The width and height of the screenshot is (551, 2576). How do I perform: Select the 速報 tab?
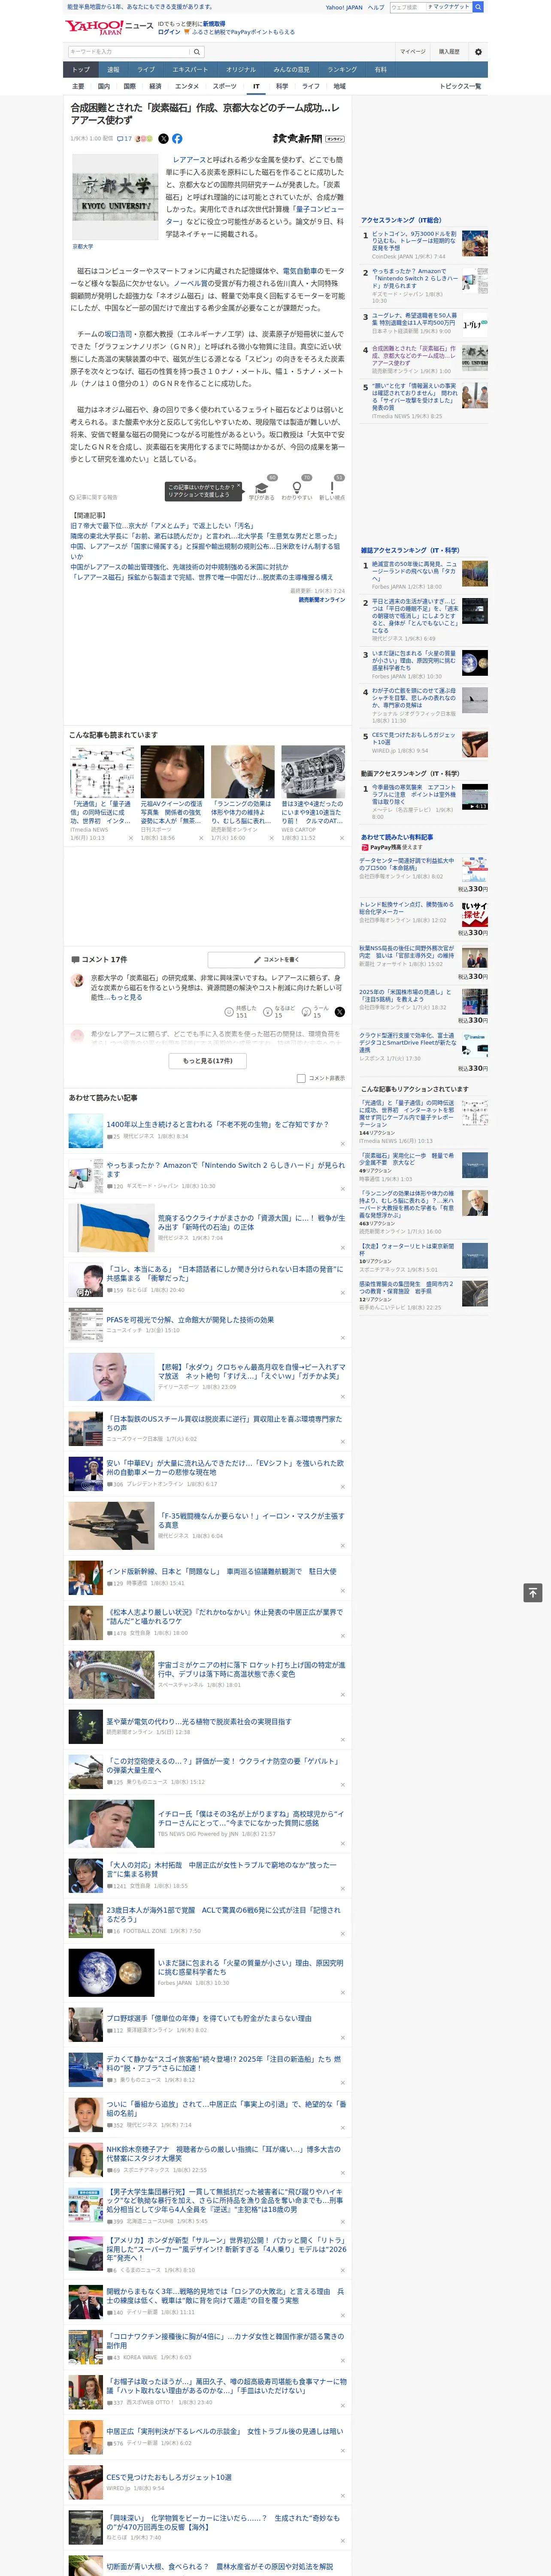tap(113, 69)
